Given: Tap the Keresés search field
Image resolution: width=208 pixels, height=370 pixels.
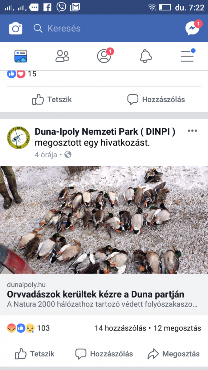Looking at the screenshot, I should coord(105,29).
